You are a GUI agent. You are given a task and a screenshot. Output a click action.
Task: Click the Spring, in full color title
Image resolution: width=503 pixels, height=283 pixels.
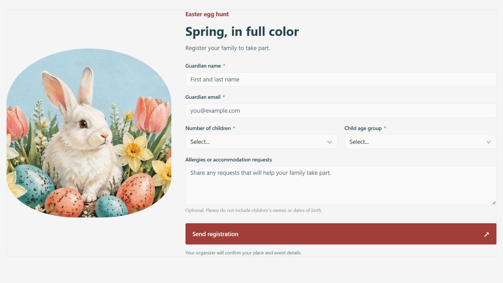pyautogui.click(x=242, y=31)
